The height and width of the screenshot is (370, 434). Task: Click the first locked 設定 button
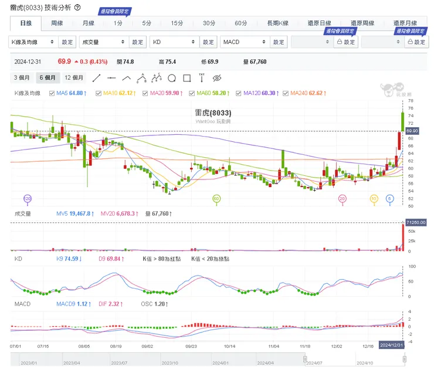(345, 42)
